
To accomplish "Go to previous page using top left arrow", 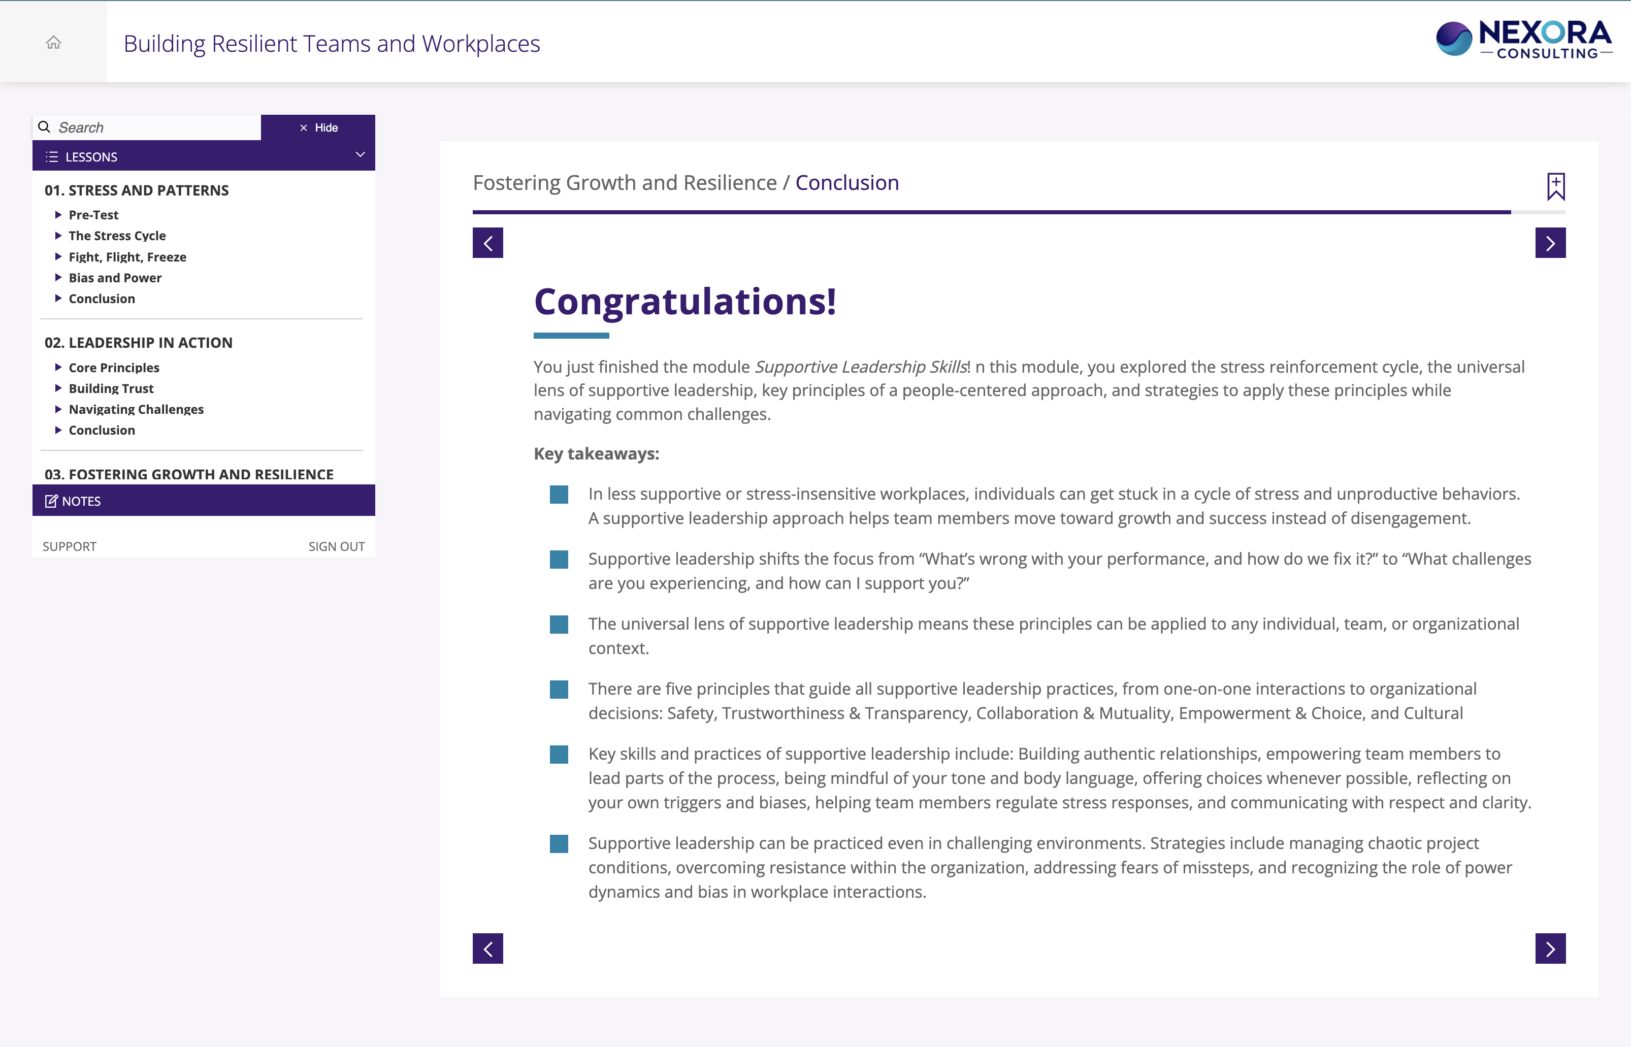I will (x=487, y=243).
